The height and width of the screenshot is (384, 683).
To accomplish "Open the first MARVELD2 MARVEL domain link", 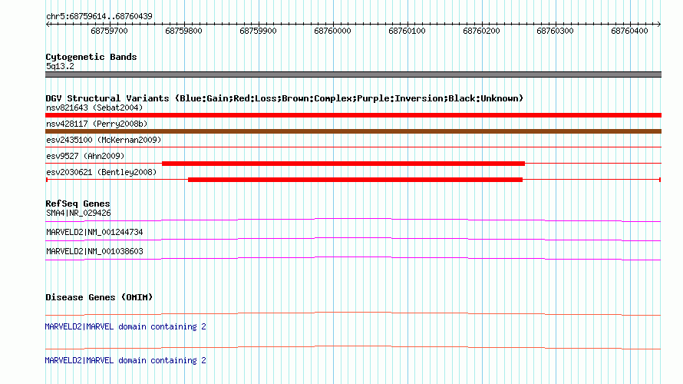I will tap(125, 326).
